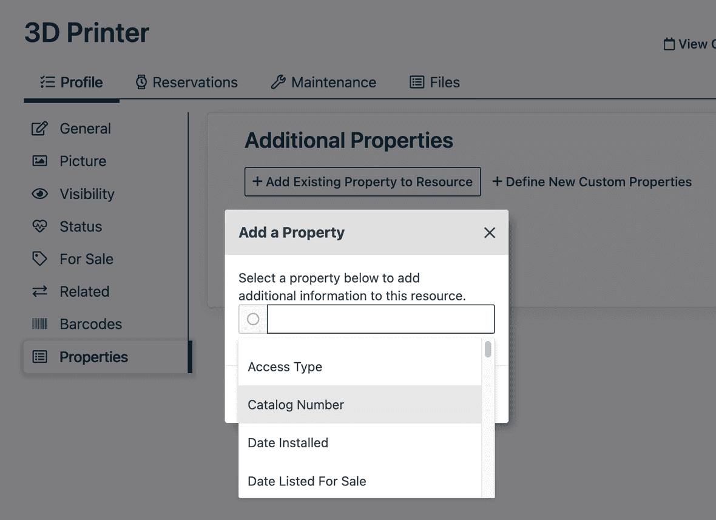
Task: Click the wrench icon on Maintenance tab
Action: pos(279,81)
